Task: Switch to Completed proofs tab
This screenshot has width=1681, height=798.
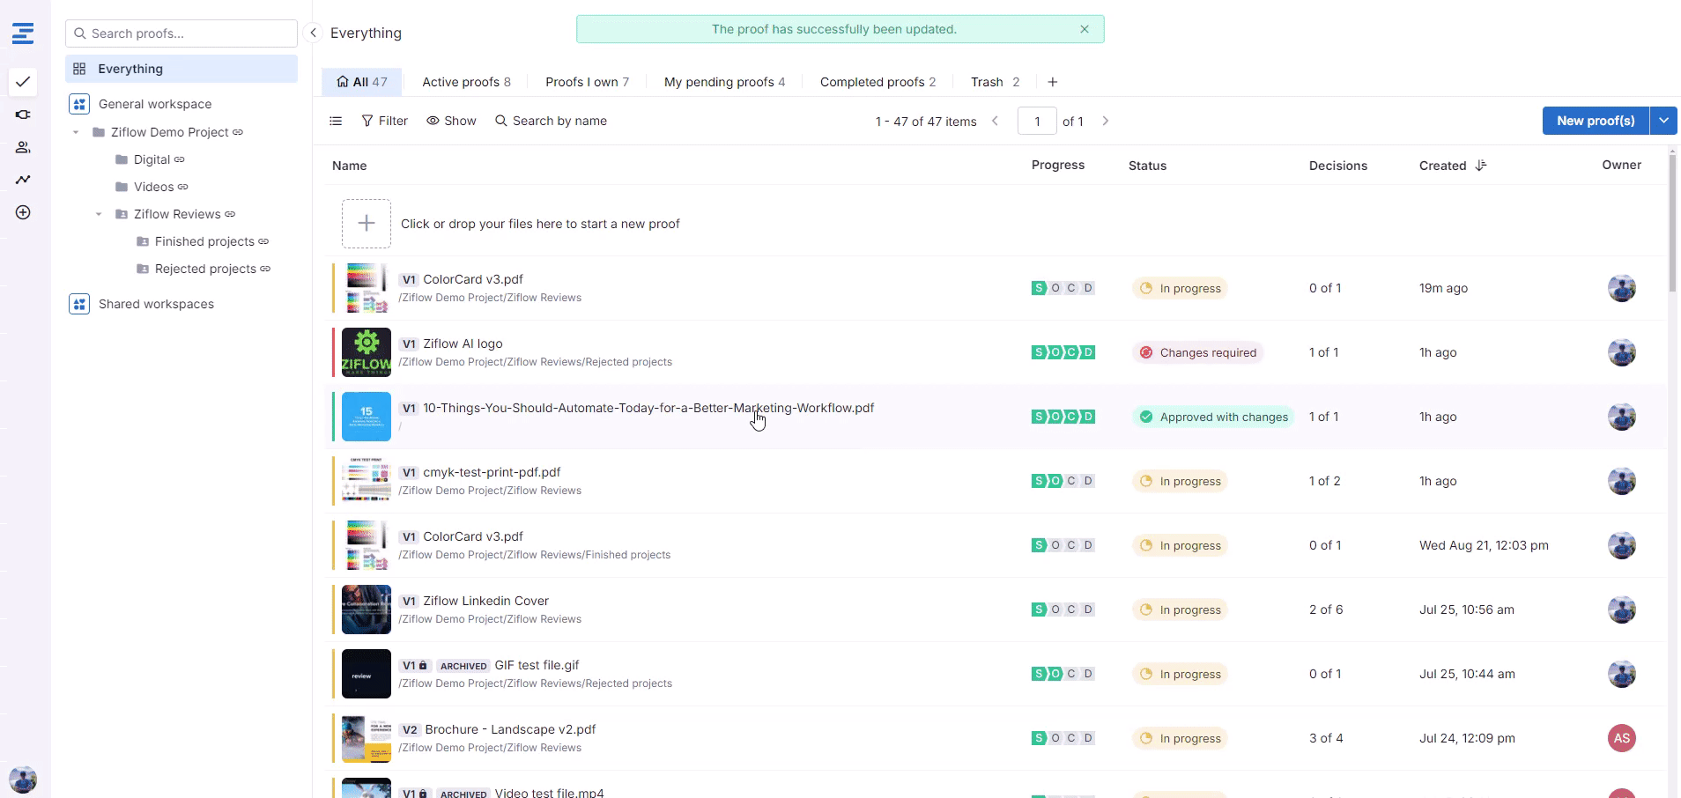Action: 878,82
